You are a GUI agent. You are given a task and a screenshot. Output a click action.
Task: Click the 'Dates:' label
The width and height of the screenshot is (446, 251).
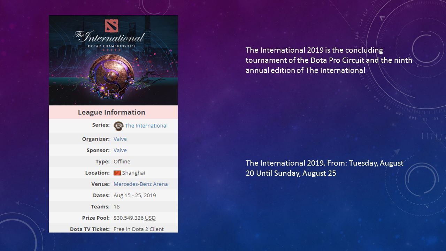click(x=101, y=196)
